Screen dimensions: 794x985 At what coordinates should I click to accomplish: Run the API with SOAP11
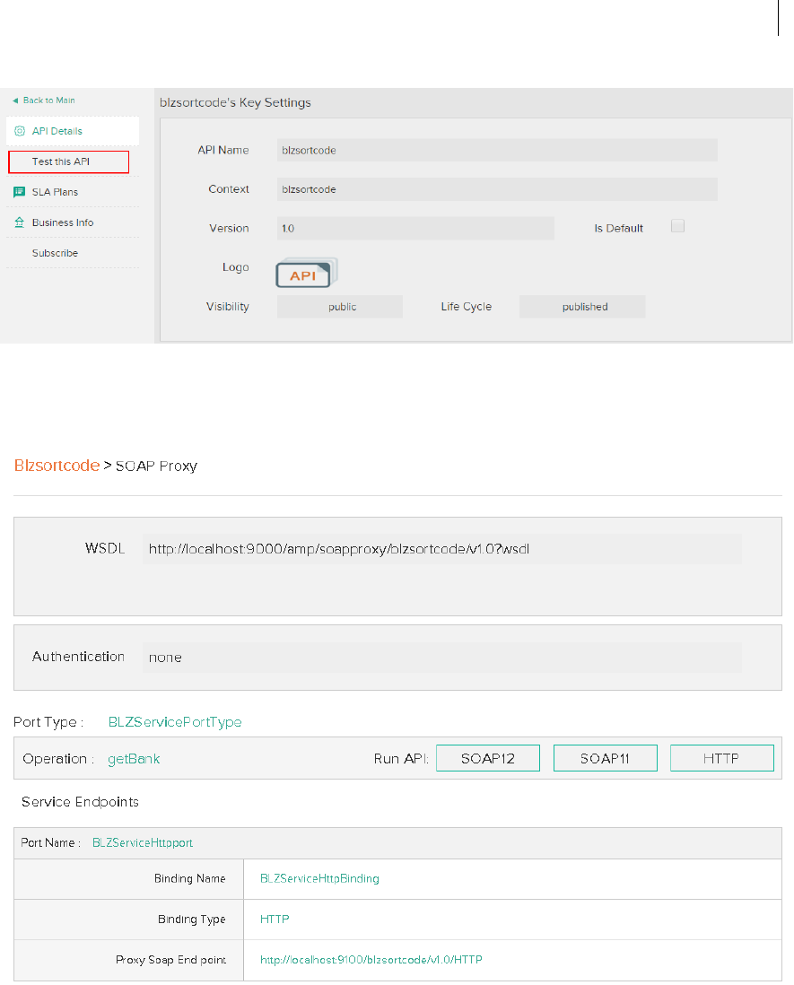tap(605, 758)
